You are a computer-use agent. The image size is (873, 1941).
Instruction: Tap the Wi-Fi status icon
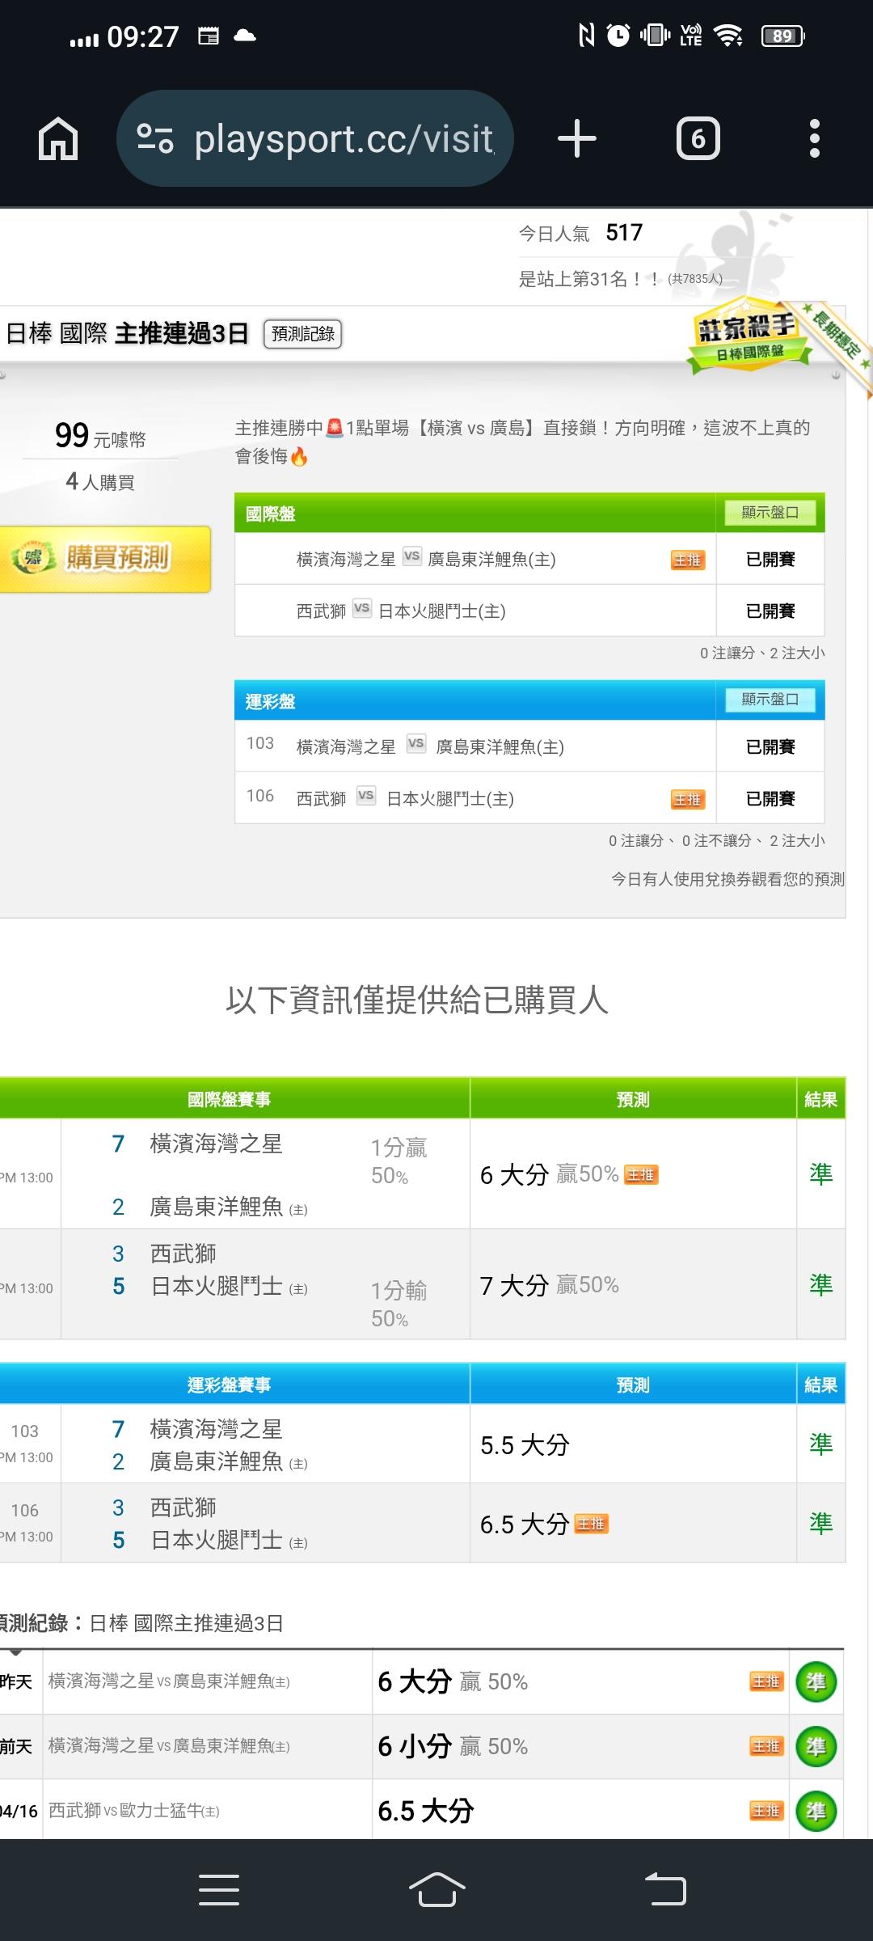coord(728,36)
